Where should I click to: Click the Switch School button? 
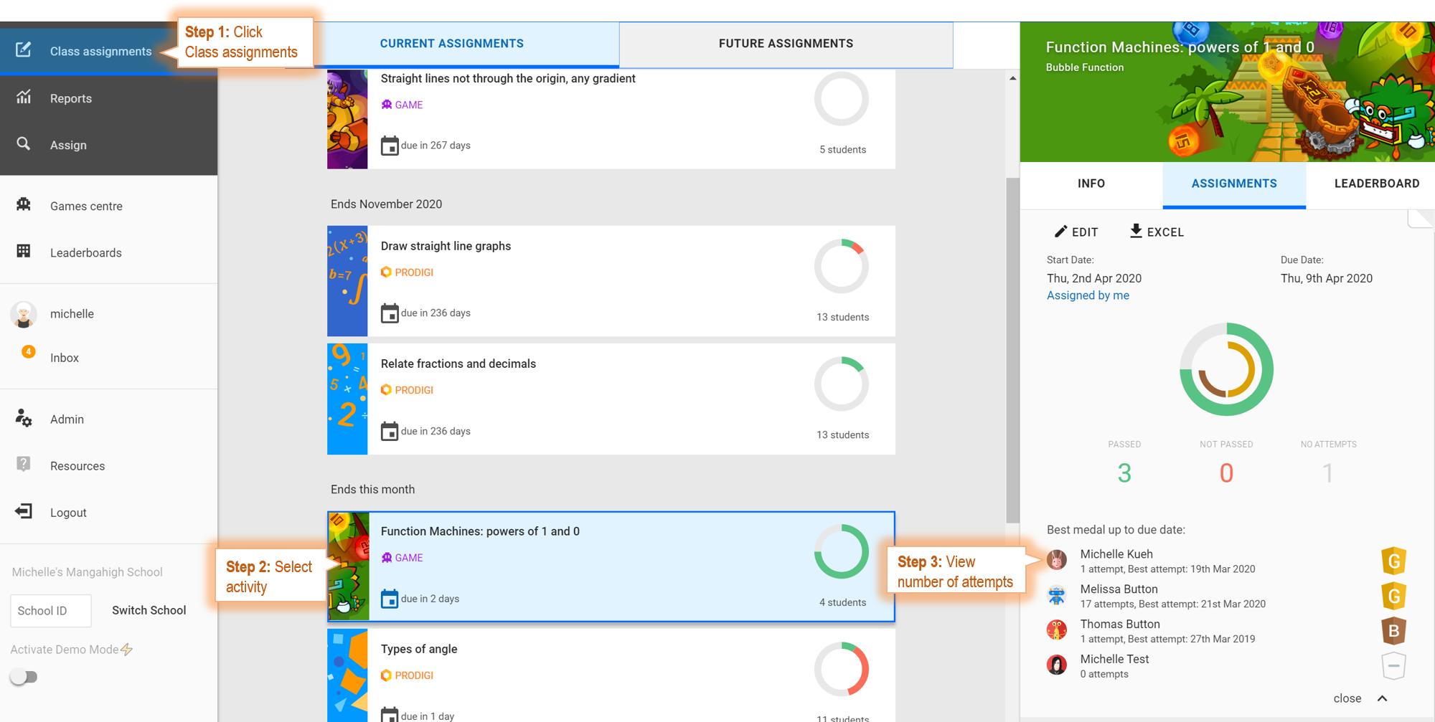tap(149, 610)
